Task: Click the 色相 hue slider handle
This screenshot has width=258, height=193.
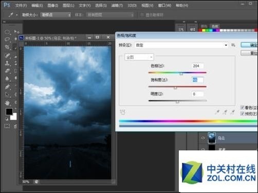Action: pos(181,74)
